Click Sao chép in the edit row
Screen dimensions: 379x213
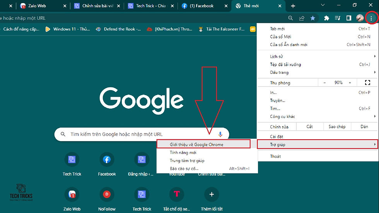[x=337, y=126]
